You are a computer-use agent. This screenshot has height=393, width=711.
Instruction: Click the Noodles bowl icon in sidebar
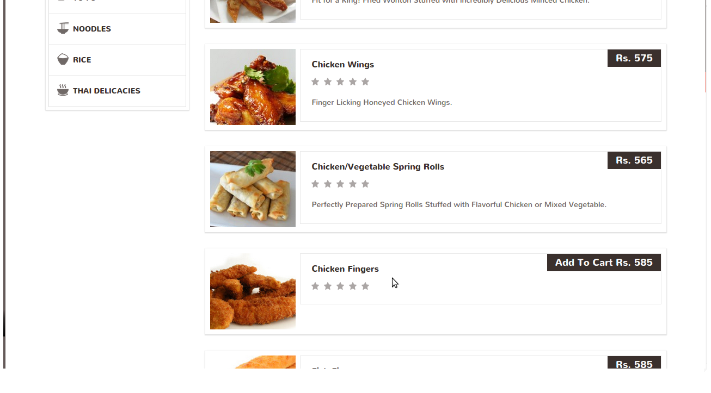point(63,28)
